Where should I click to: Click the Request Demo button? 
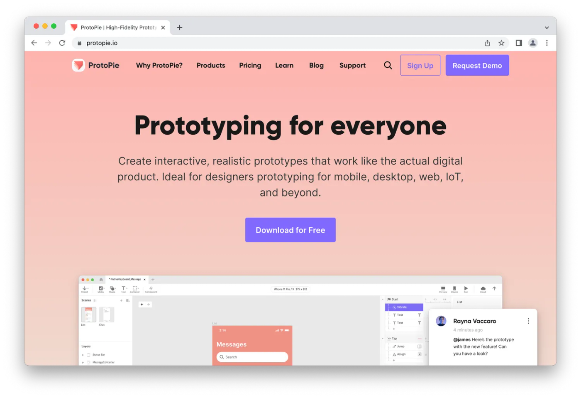tap(477, 65)
